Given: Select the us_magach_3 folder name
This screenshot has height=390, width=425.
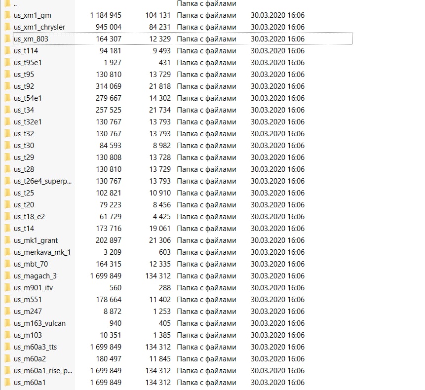Looking at the screenshot, I should tap(35, 276).
